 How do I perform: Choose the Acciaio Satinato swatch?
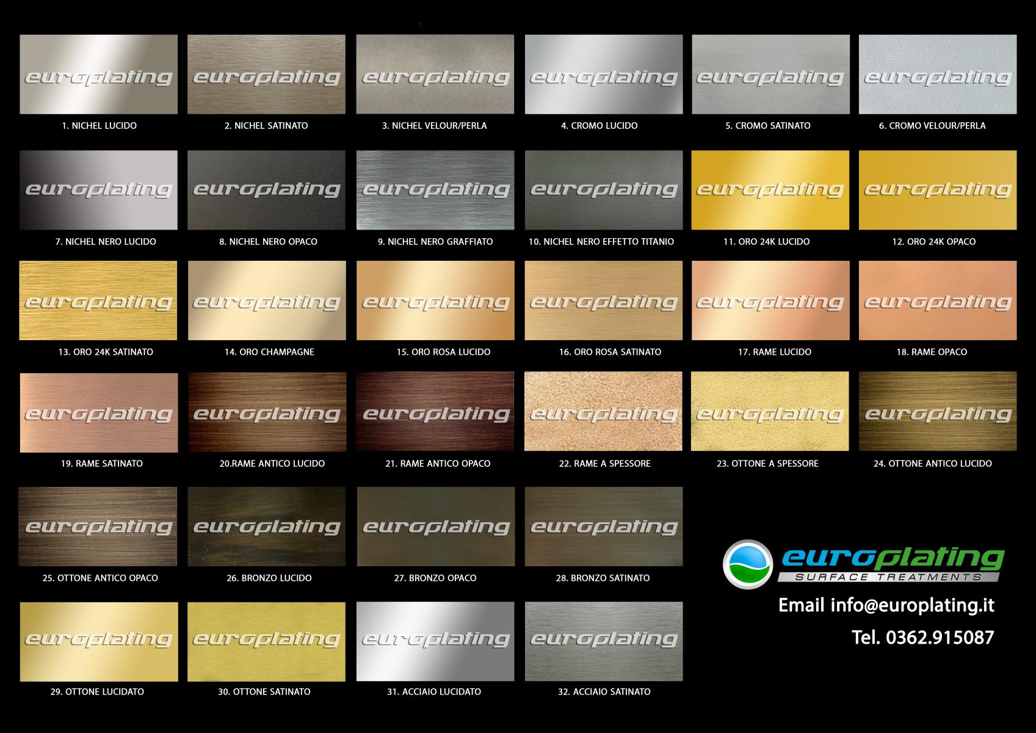point(604,641)
